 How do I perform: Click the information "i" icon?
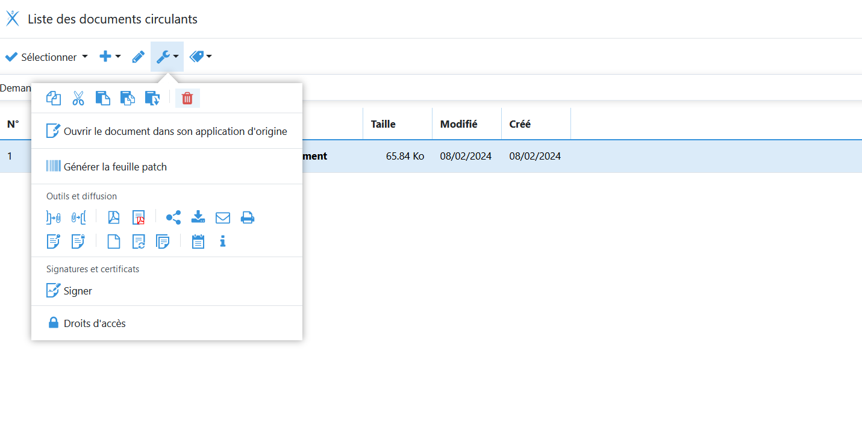[x=223, y=241]
